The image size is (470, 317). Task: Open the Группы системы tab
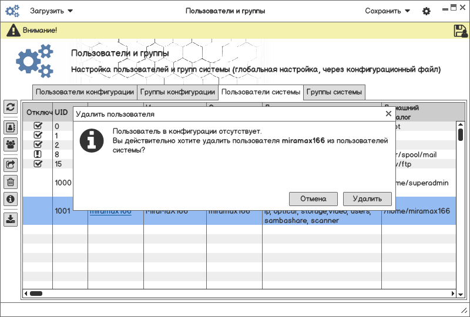(334, 92)
